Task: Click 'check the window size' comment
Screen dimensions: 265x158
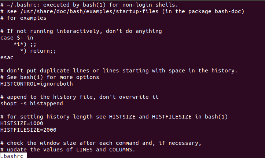Action: point(101,143)
